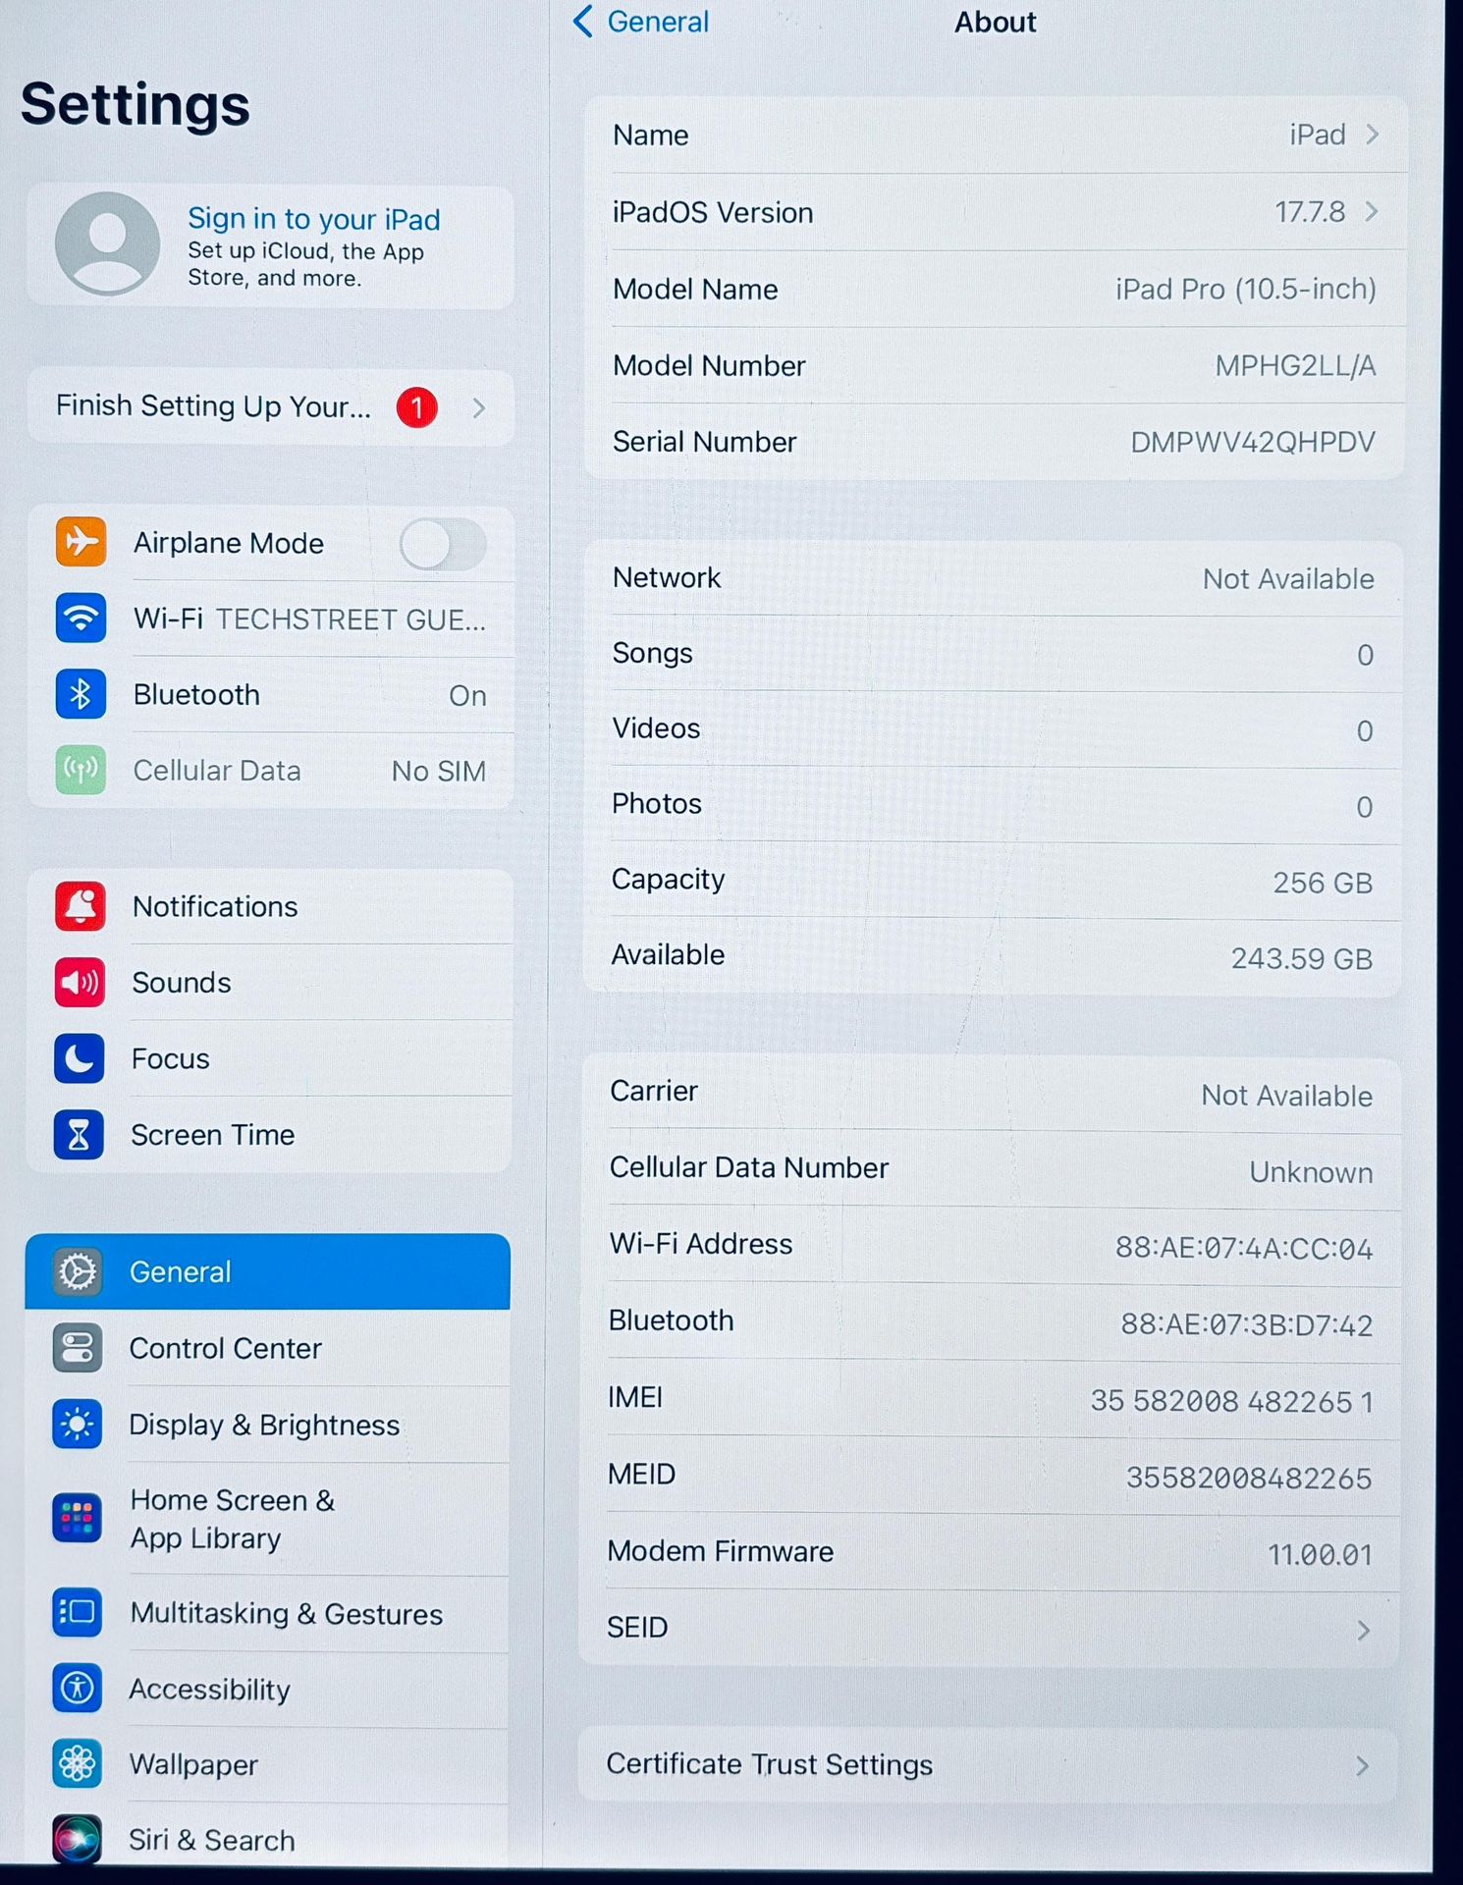Tap the Wallpaper flower icon
Viewport: 1463px width, 1885px height.
(78, 1764)
